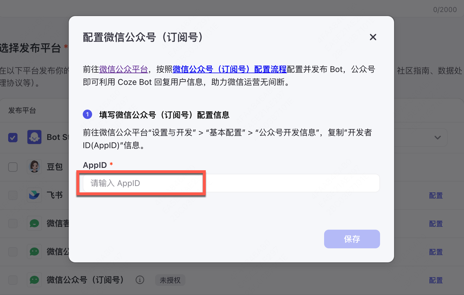Focus the 请输入 AppID input field
The height and width of the screenshot is (295, 464).
click(x=231, y=183)
